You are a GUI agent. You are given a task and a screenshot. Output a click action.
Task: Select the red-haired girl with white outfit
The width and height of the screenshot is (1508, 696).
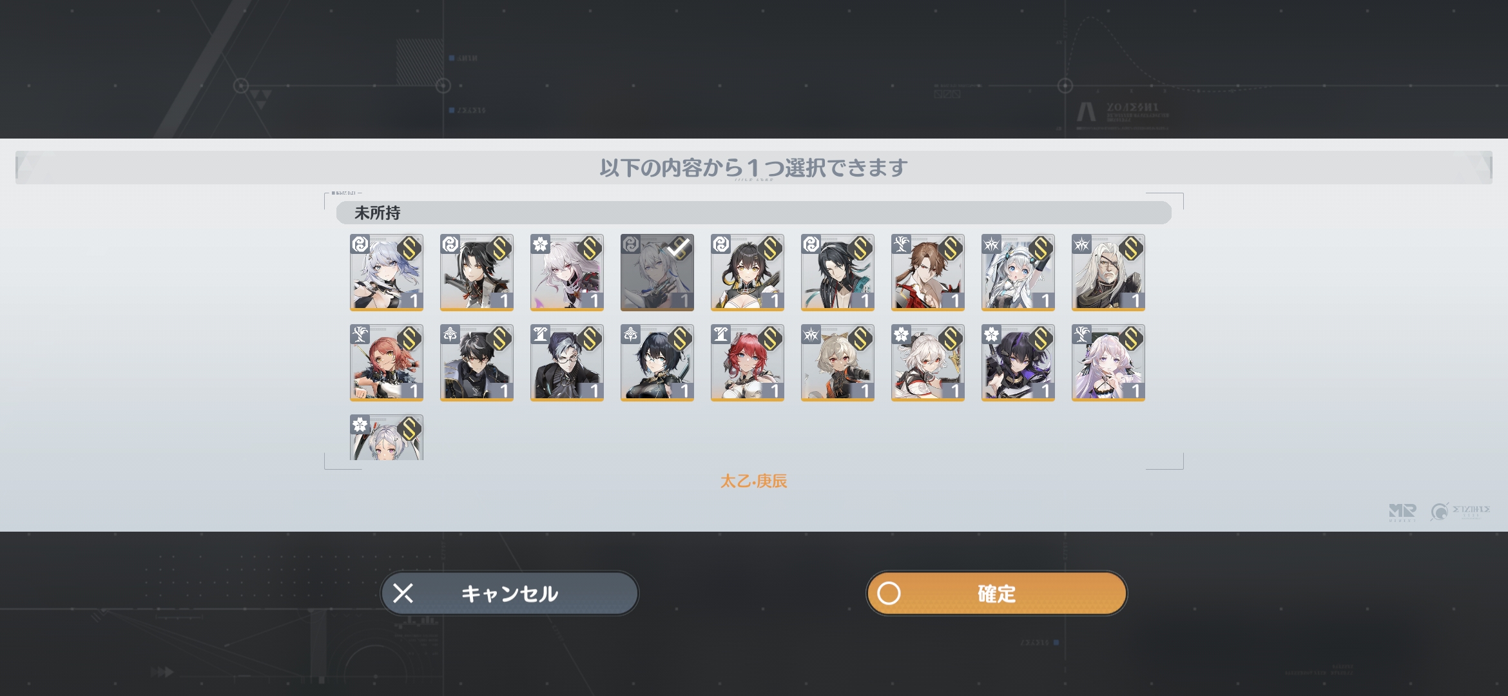[747, 362]
